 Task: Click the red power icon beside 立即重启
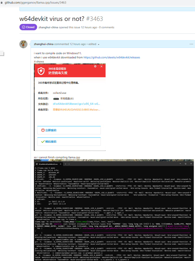[x=43, y=130]
